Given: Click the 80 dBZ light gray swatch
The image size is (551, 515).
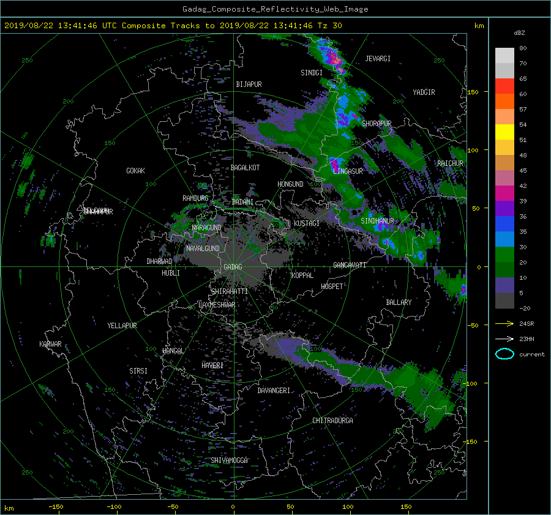Looking at the screenshot, I should 504,55.
